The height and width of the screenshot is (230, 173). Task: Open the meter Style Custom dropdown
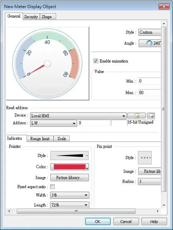(x=150, y=32)
